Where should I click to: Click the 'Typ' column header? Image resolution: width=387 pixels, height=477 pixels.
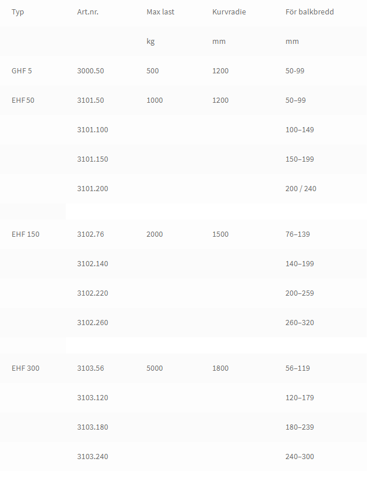tap(18, 12)
